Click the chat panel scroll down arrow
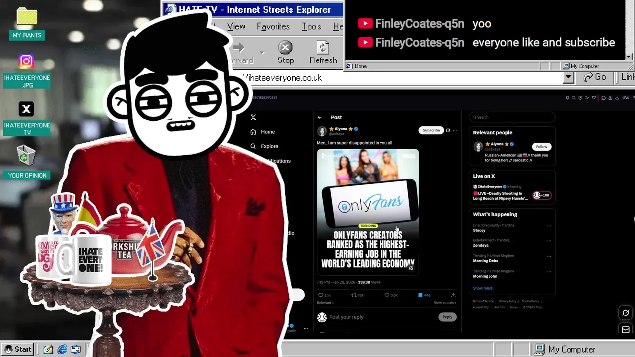Image resolution: width=635 pixels, height=357 pixels. [x=629, y=57]
